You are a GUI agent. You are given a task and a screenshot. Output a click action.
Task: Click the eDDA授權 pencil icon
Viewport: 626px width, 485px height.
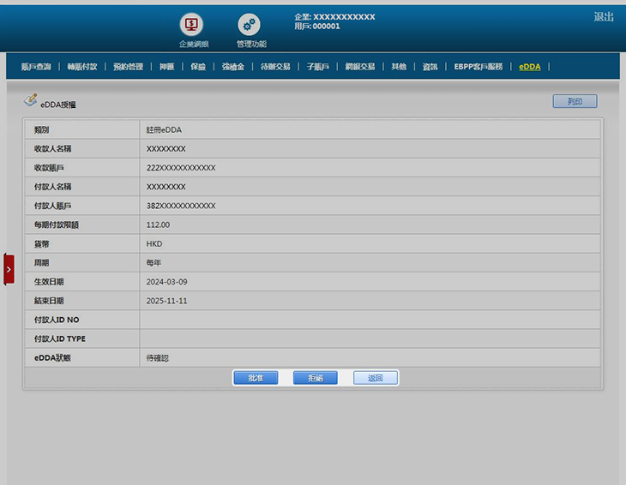(x=31, y=100)
